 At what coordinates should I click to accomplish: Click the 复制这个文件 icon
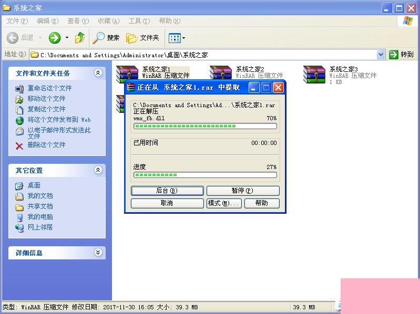pos(19,110)
